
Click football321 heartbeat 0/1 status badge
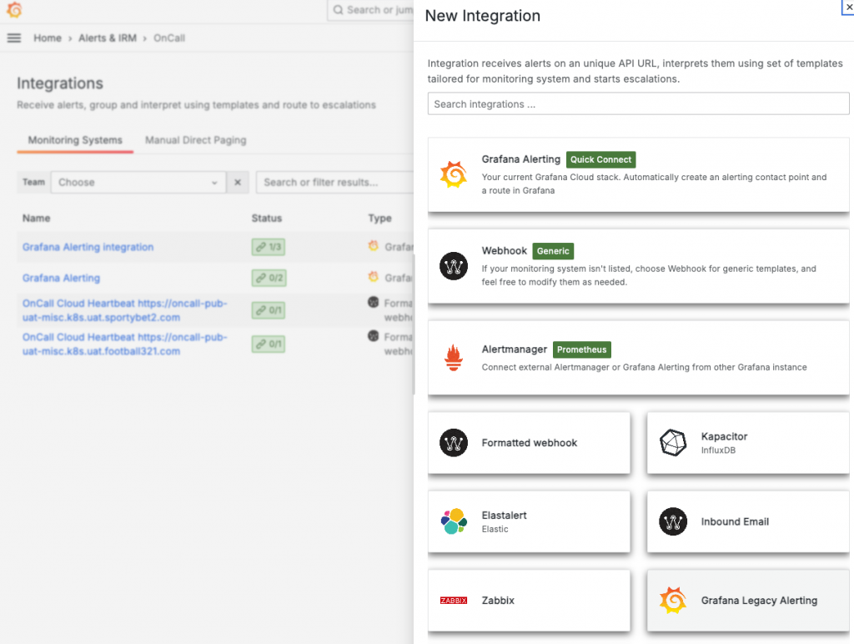tap(269, 344)
